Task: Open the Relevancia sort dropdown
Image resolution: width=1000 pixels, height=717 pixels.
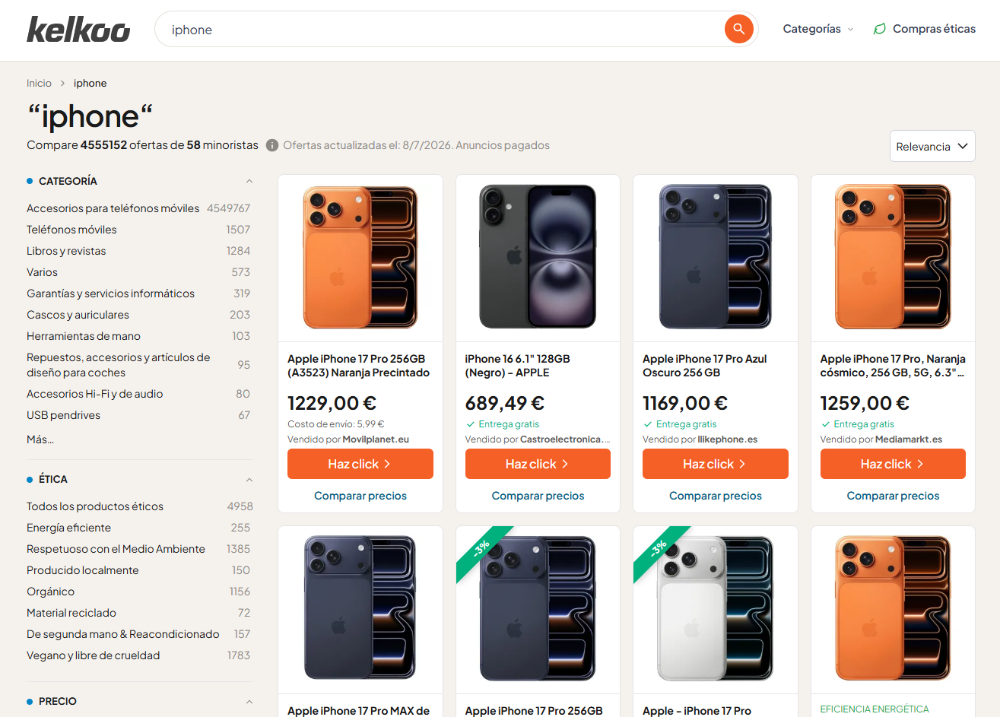Action: pyautogui.click(x=932, y=146)
